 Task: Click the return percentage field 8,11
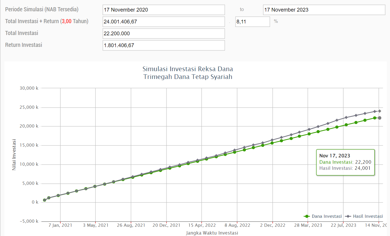pos(253,22)
